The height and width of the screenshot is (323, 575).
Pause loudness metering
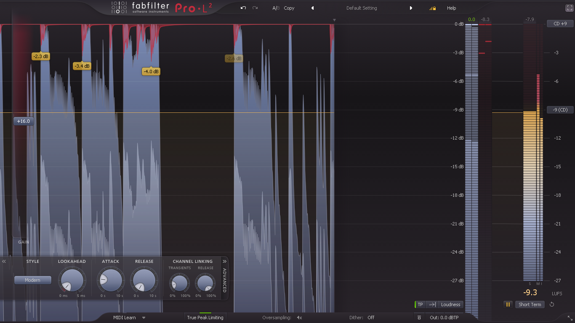508,304
